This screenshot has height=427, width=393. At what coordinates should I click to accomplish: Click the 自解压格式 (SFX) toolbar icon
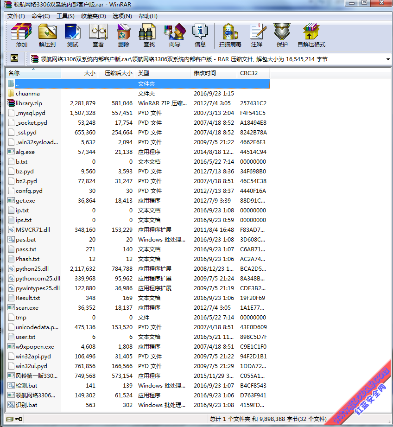311,32
